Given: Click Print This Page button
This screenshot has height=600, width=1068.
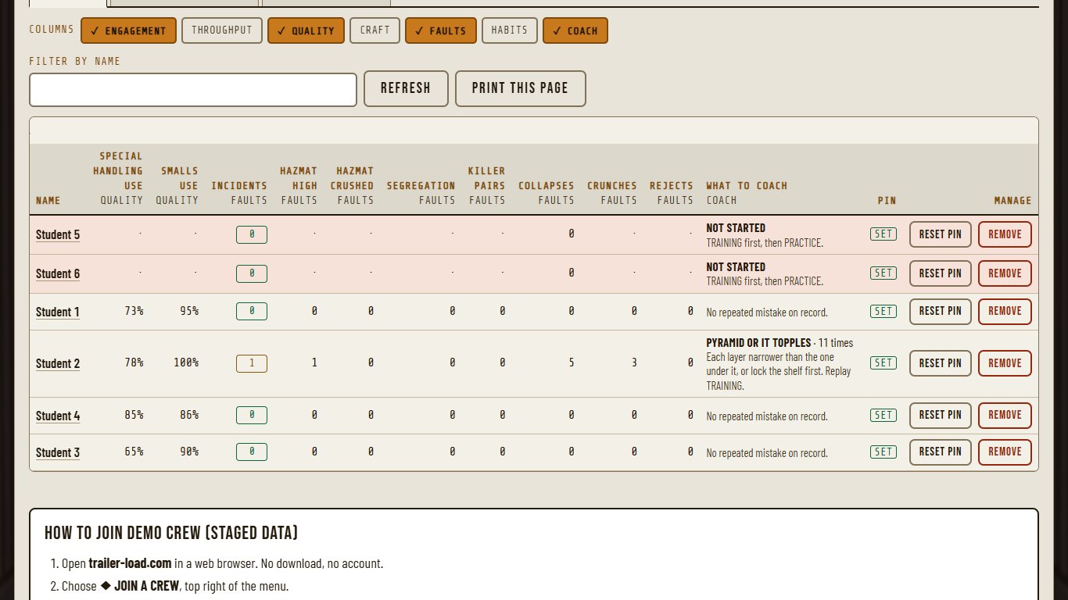Looking at the screenshot, I should pos(520,88).
